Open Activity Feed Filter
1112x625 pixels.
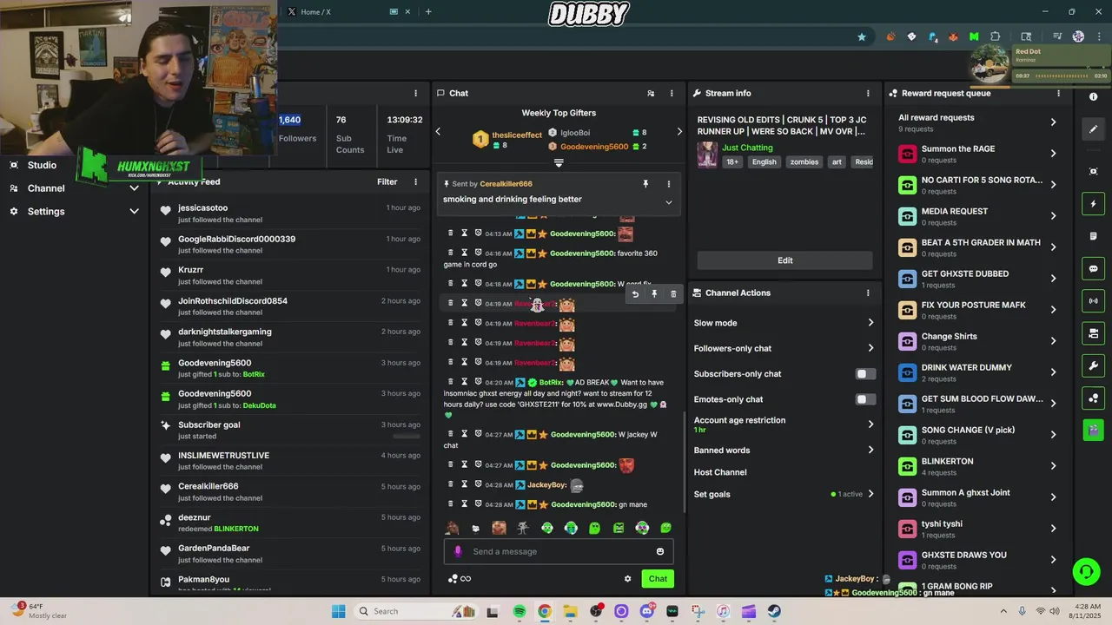point(387,181)
